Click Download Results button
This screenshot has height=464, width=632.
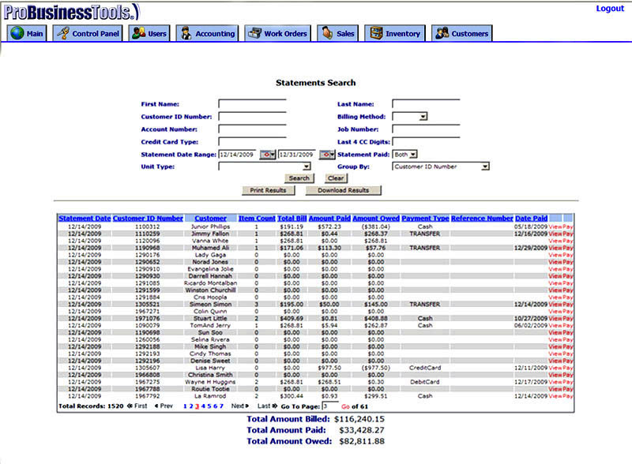click(344, 190)
